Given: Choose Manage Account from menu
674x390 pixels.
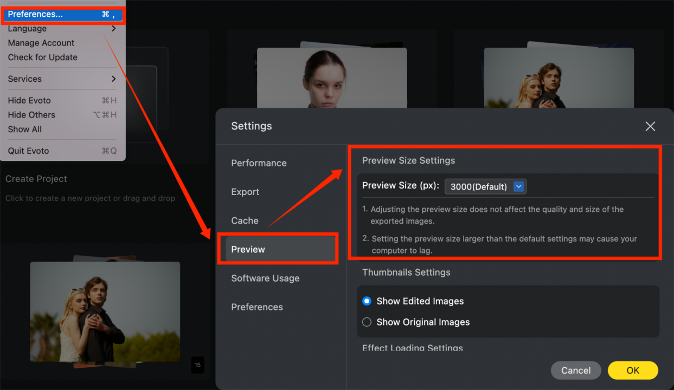Looking at the screenshot, I should (x=41, y=43).
